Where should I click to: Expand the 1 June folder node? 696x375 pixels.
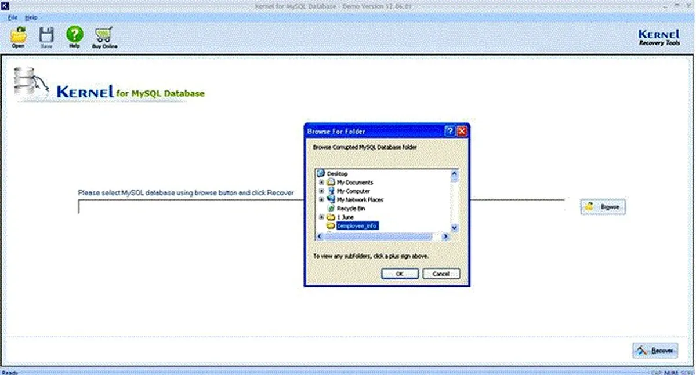321,217
